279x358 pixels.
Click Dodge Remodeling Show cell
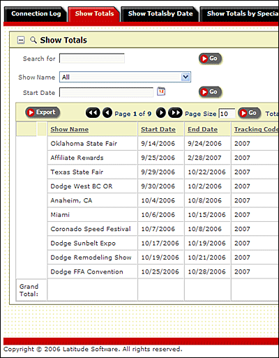92,258
